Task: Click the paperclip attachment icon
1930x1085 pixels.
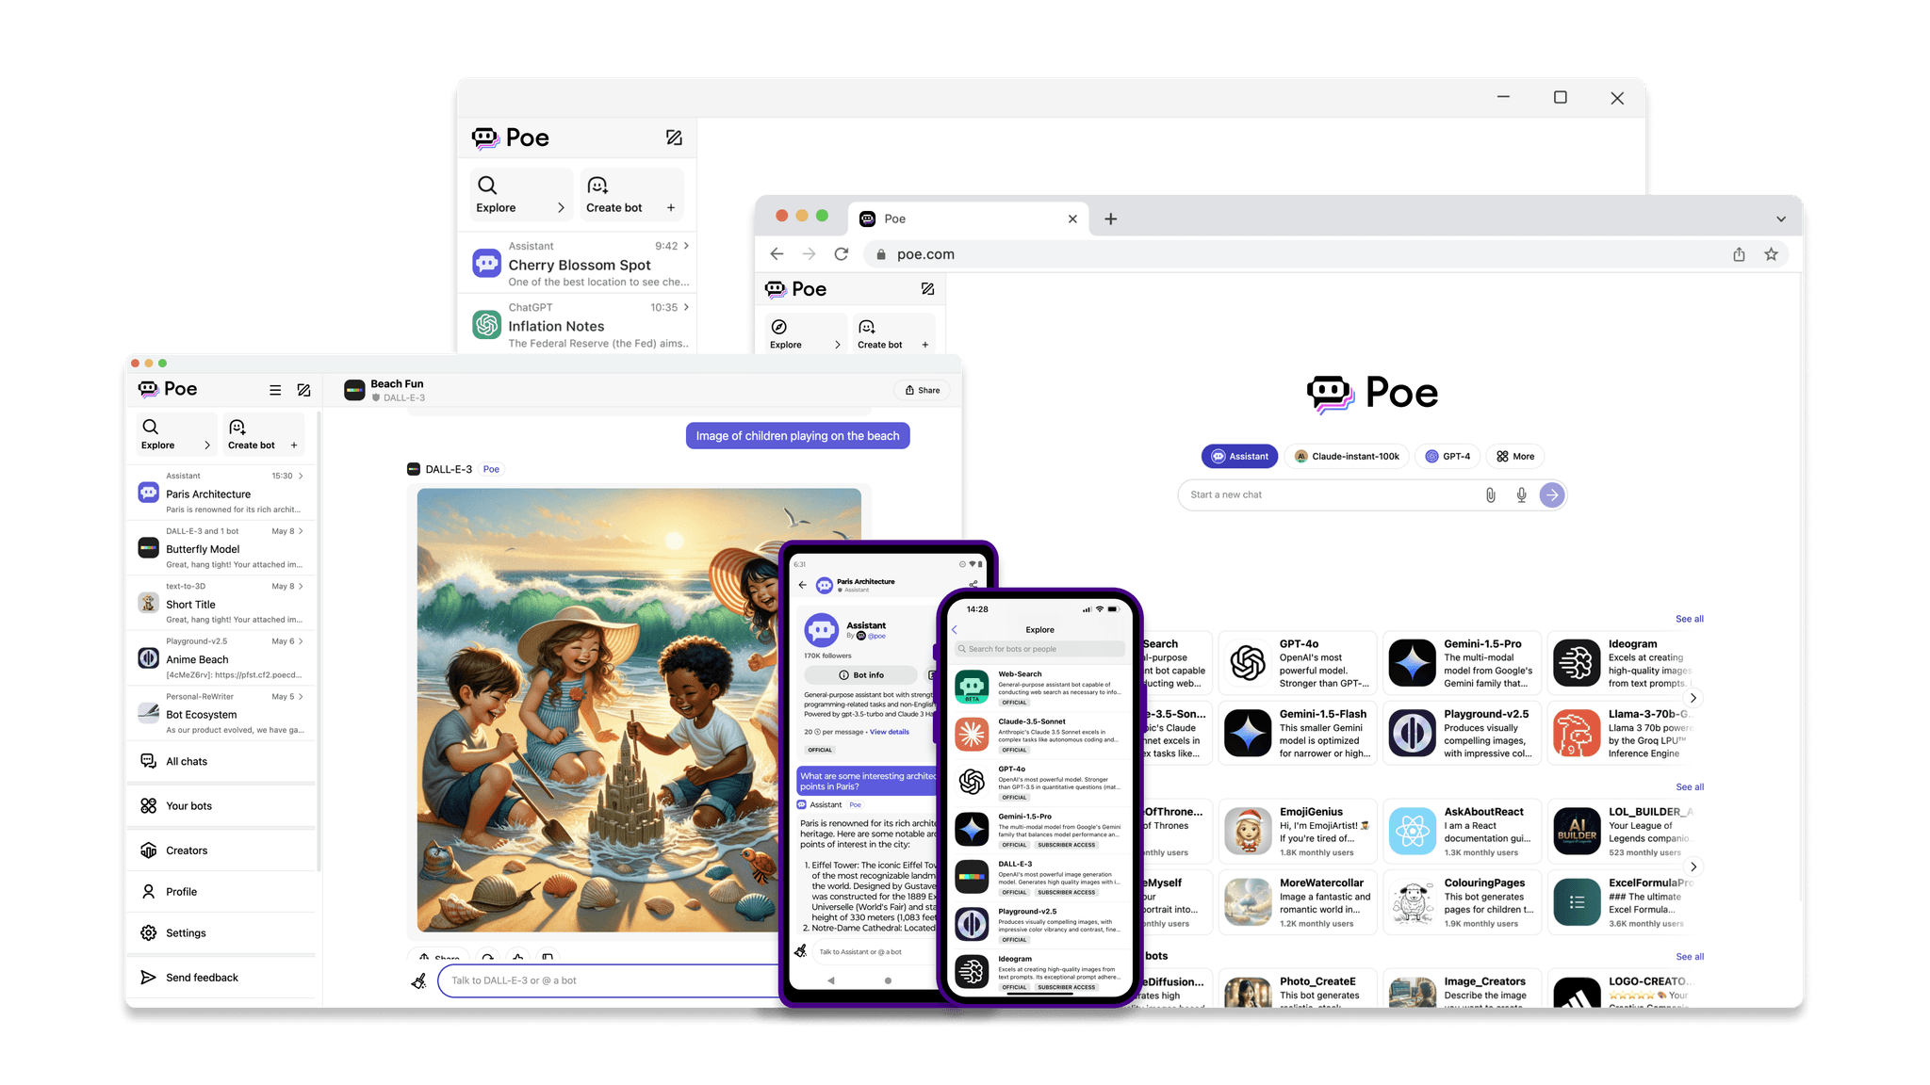Action: click(x=1490, y=494)
